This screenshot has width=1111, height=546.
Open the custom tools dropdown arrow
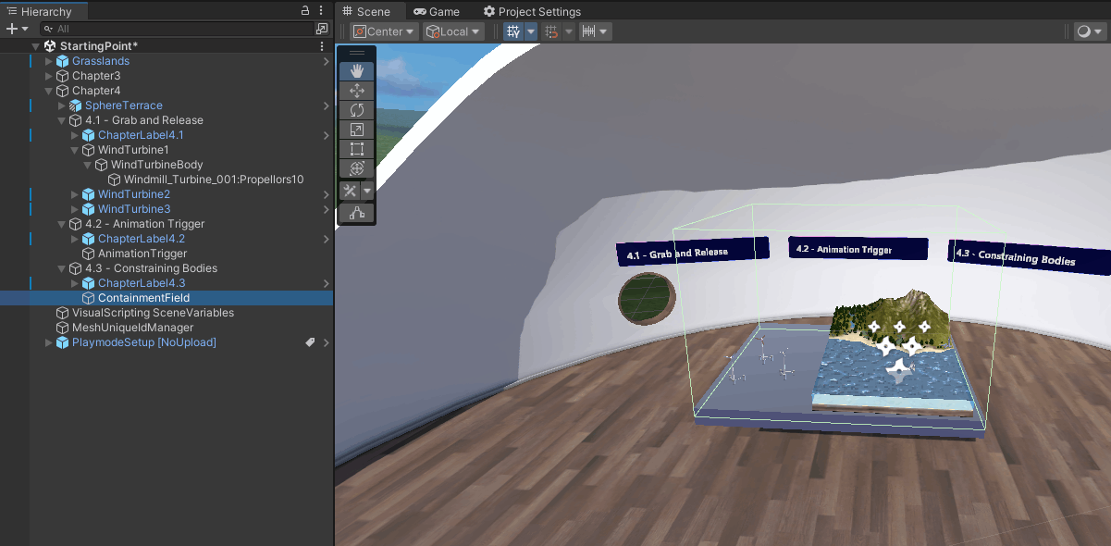click(367, 191)
